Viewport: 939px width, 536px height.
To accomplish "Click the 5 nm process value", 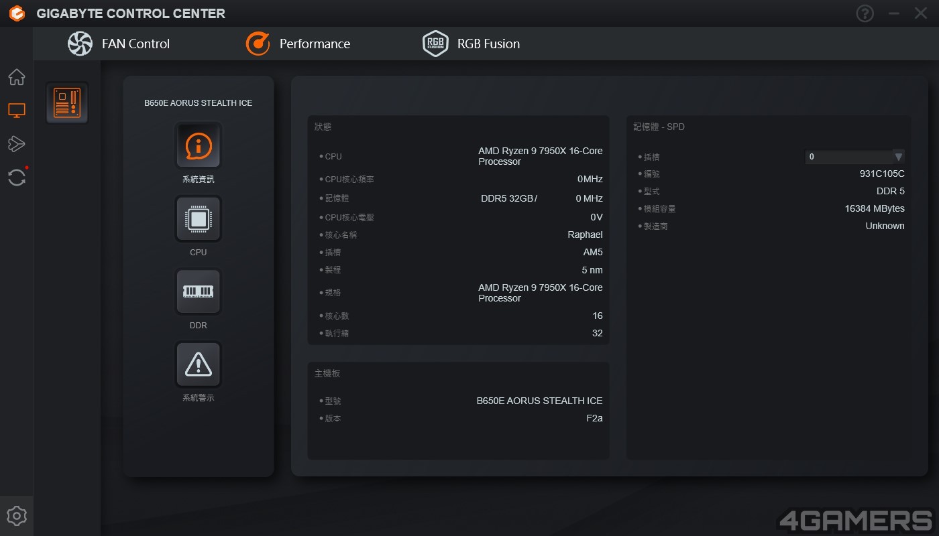I will pyautogui.click(x=592, y=270).
